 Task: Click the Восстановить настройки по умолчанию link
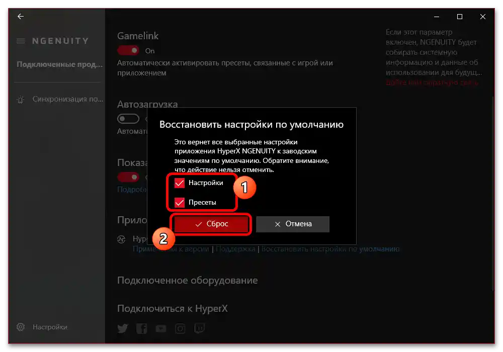[x=330, y=249]
